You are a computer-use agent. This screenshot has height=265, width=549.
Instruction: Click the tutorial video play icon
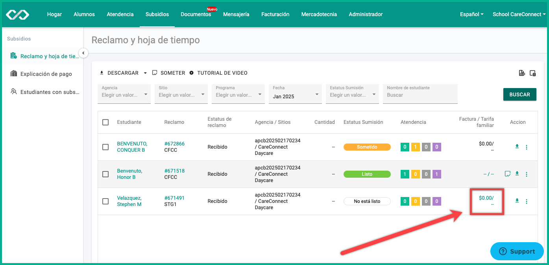(192, 73)
